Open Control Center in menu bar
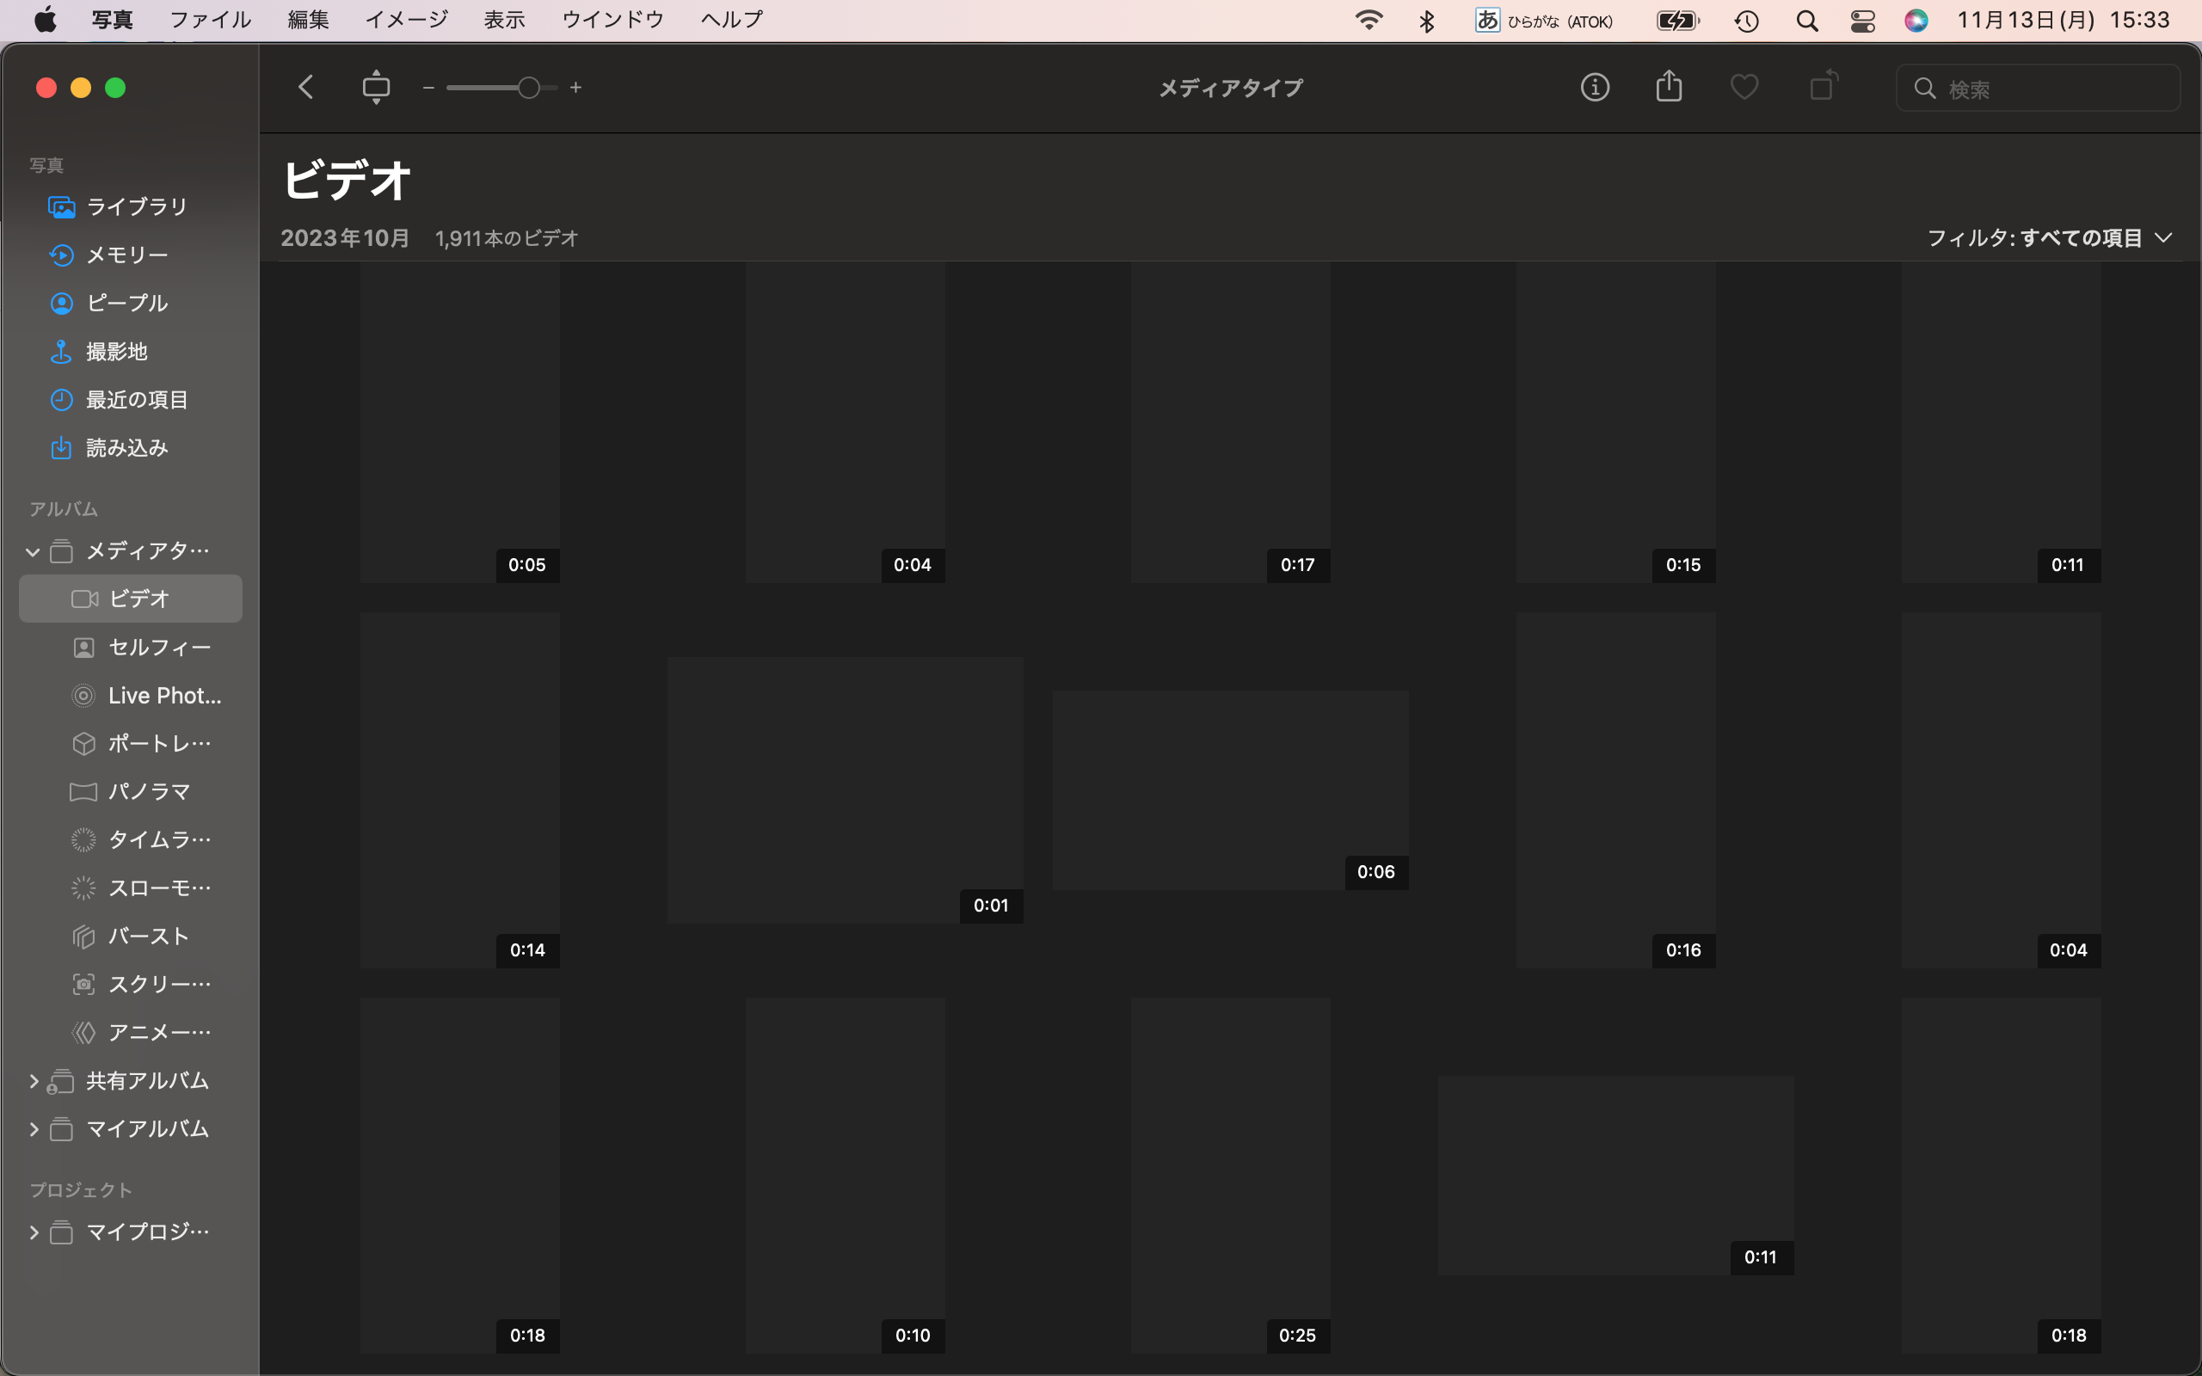 point(1861,20)
